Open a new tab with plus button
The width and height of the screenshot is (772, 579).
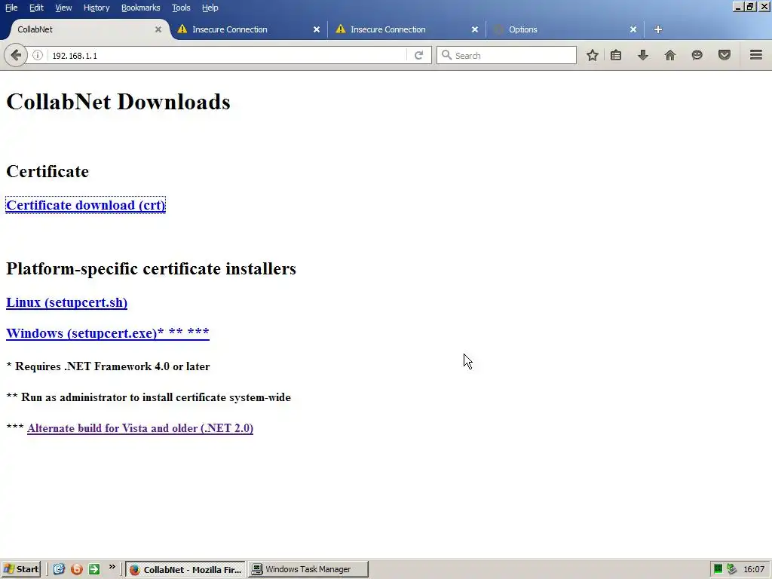tap(657, 29)
